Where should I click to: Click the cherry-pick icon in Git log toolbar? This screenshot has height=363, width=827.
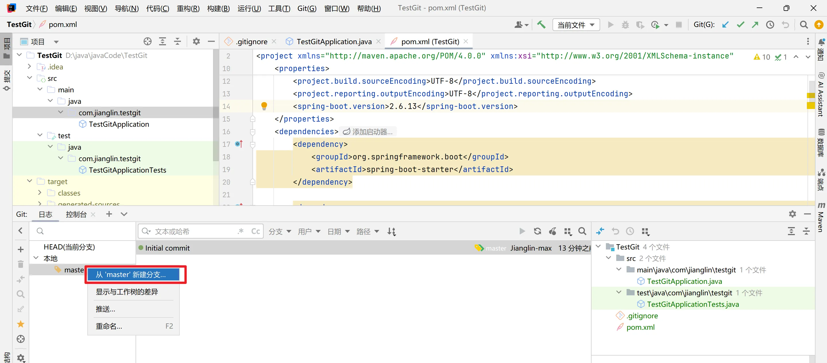(x=552, y=231)
